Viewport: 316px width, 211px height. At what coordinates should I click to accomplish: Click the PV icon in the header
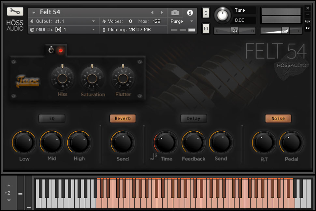pos(308,29)
